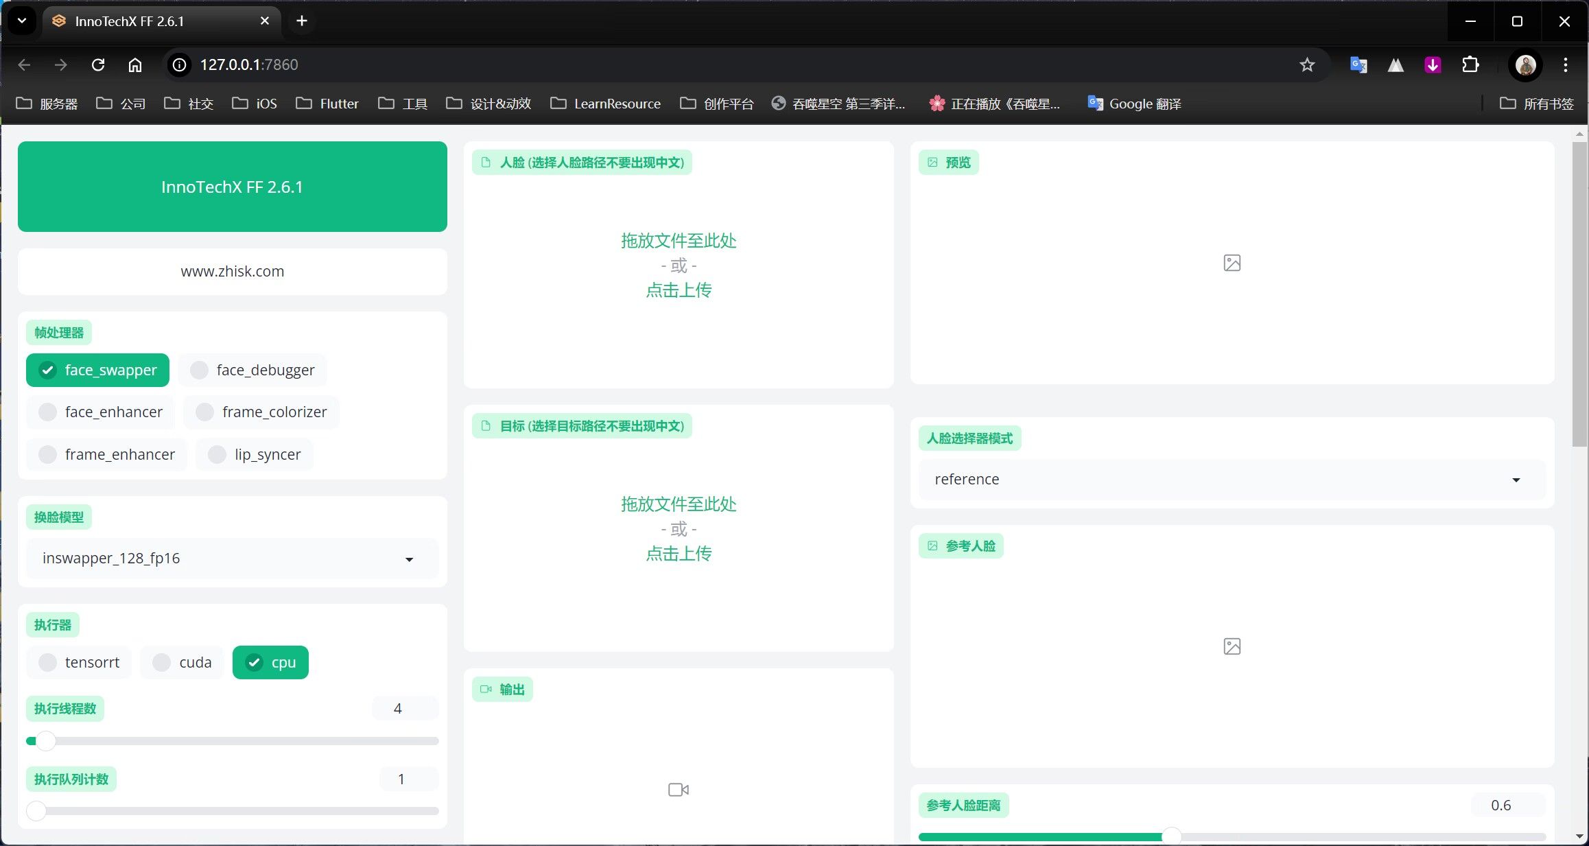Bookmark this page with the star icon
The height and width of the screenshot is (846, 1589).
point(1307,64)
